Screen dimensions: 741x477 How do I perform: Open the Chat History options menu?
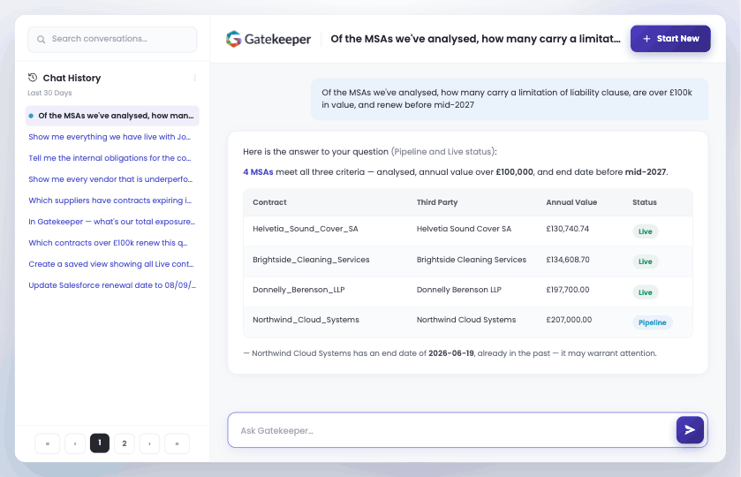click(194, 78)
